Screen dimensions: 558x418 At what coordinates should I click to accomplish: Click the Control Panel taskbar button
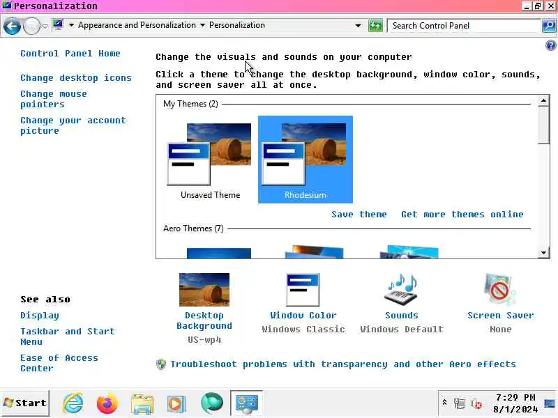click(x=247, y=403)
